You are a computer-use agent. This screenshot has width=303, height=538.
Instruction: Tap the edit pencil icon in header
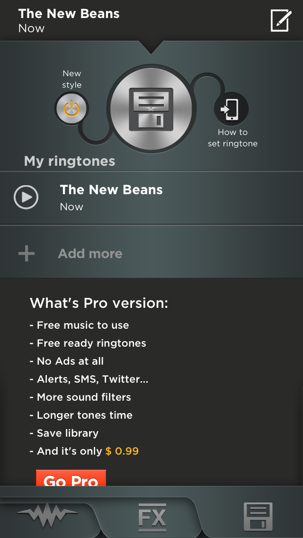click(281, 20)
